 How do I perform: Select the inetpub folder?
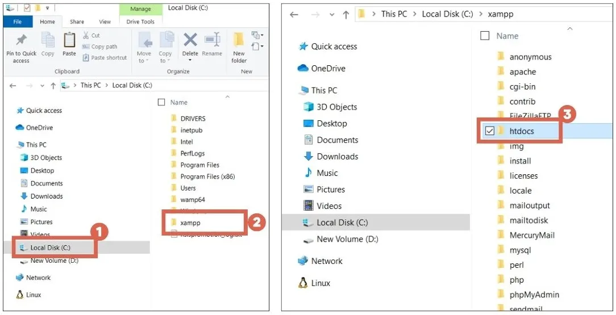click(x=186, y=130)
